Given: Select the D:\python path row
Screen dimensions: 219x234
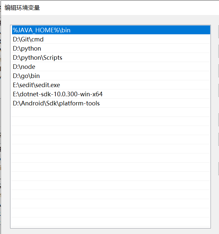Looking at the screenshot, I should [110, 48].
